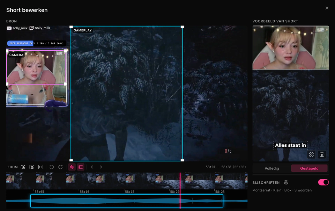The image size is (335, 211).
Task: Click the focus capture icon in preview
Action: [x=312, y=154]
